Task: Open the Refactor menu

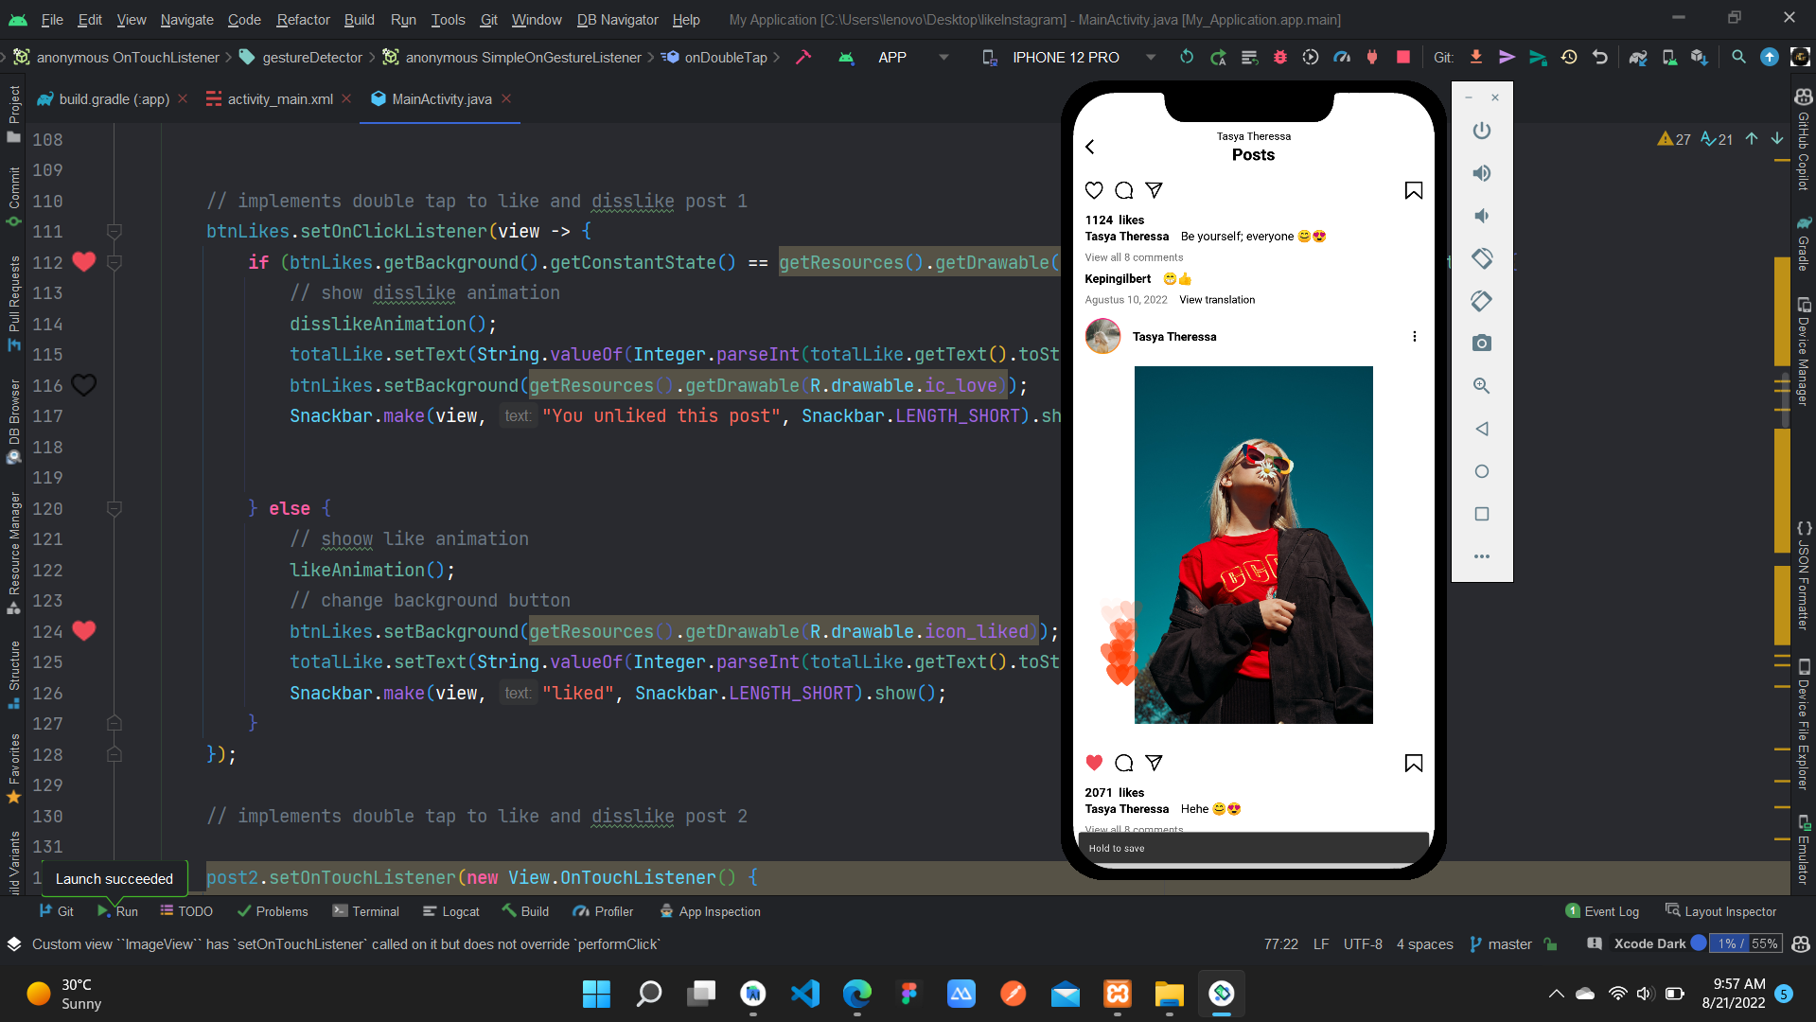Action: click(x=302, y=19)
